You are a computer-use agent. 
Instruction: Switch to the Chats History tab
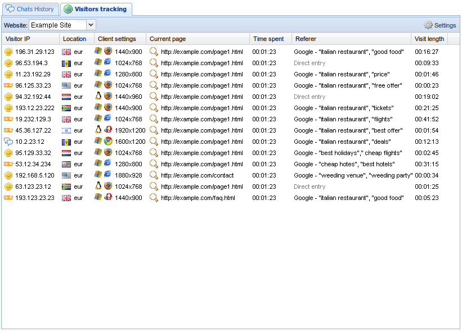pos(30,9)
